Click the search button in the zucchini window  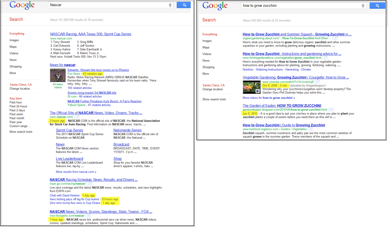pyautogui.click(x=377, y=5)
